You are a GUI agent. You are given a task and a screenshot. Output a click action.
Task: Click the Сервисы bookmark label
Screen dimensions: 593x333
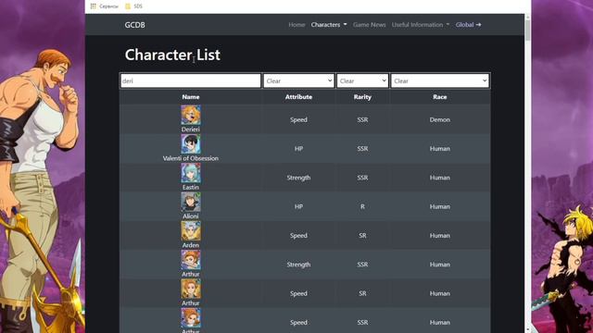pos(109,6)
